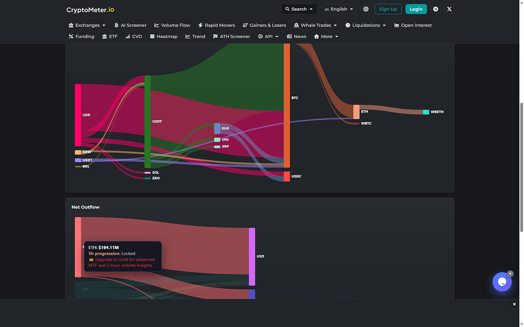This screenshot has width=524, height=327.
Task: Open the ATH Screener
Action: click(x=232, y=37)
